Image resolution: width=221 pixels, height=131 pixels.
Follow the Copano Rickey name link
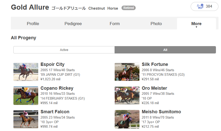click(x=57, y=88)
